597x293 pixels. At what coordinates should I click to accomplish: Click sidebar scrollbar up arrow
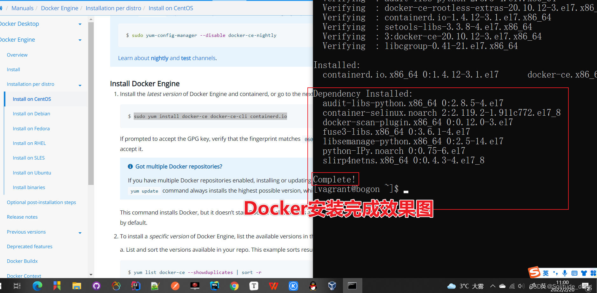91,19
